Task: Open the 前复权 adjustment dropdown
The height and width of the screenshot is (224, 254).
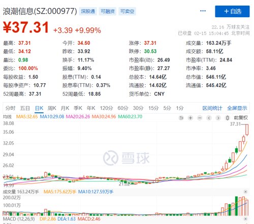Action: coord(241,118)
